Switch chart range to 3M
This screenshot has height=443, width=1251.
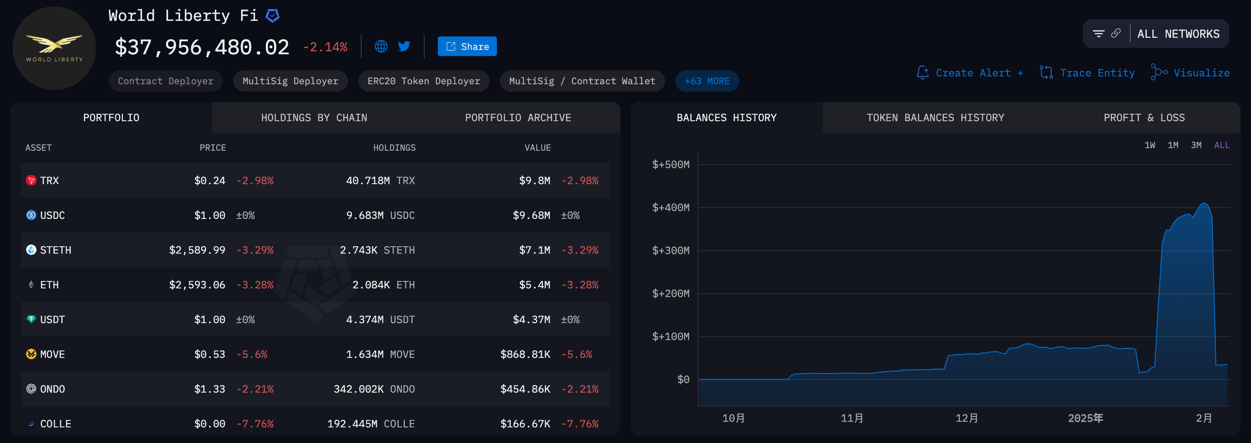tap(1196, 145)
